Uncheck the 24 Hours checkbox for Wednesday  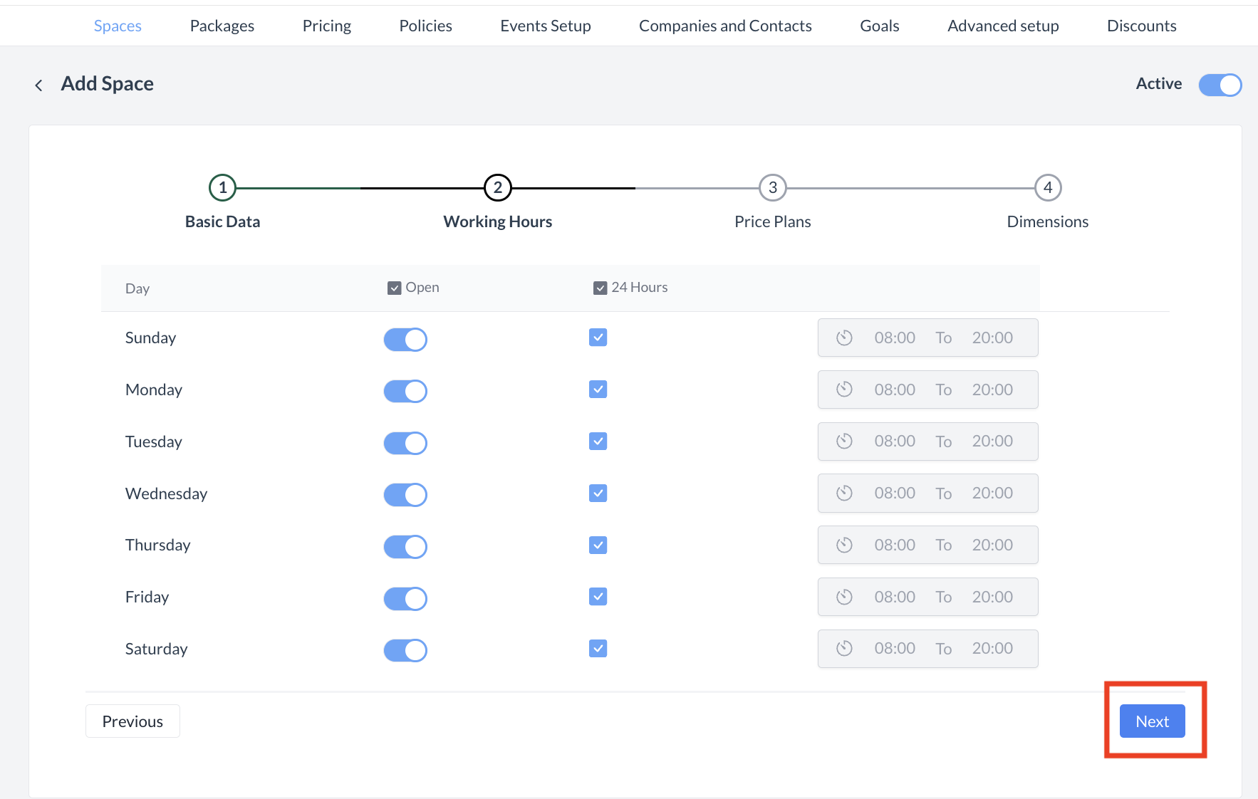point(598,493)
